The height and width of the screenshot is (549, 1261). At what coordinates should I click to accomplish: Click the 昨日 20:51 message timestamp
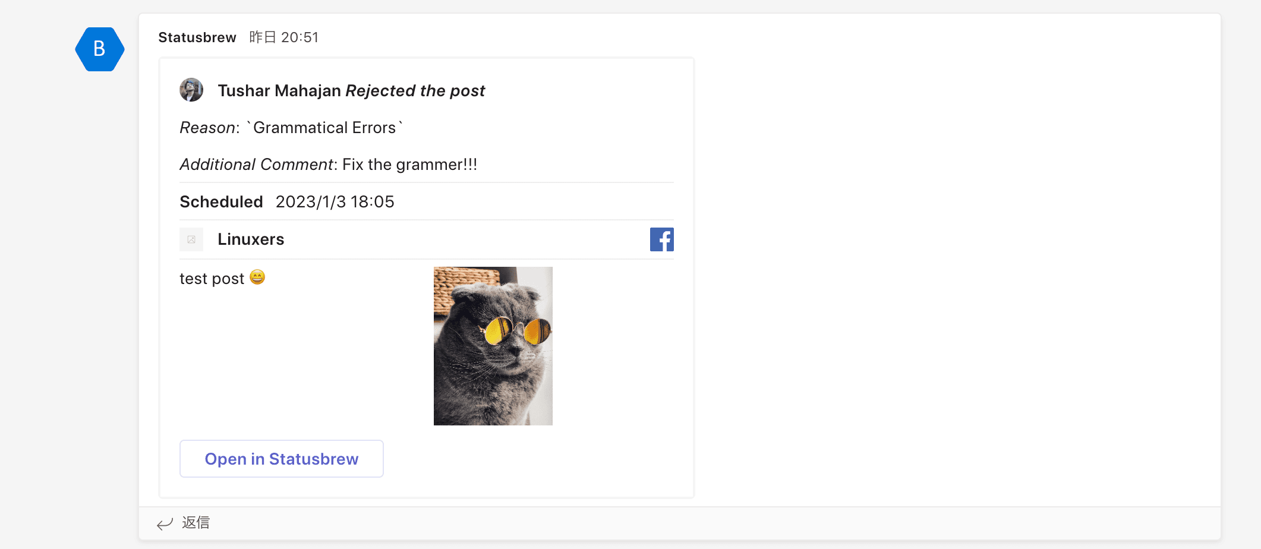click(284, 37)
